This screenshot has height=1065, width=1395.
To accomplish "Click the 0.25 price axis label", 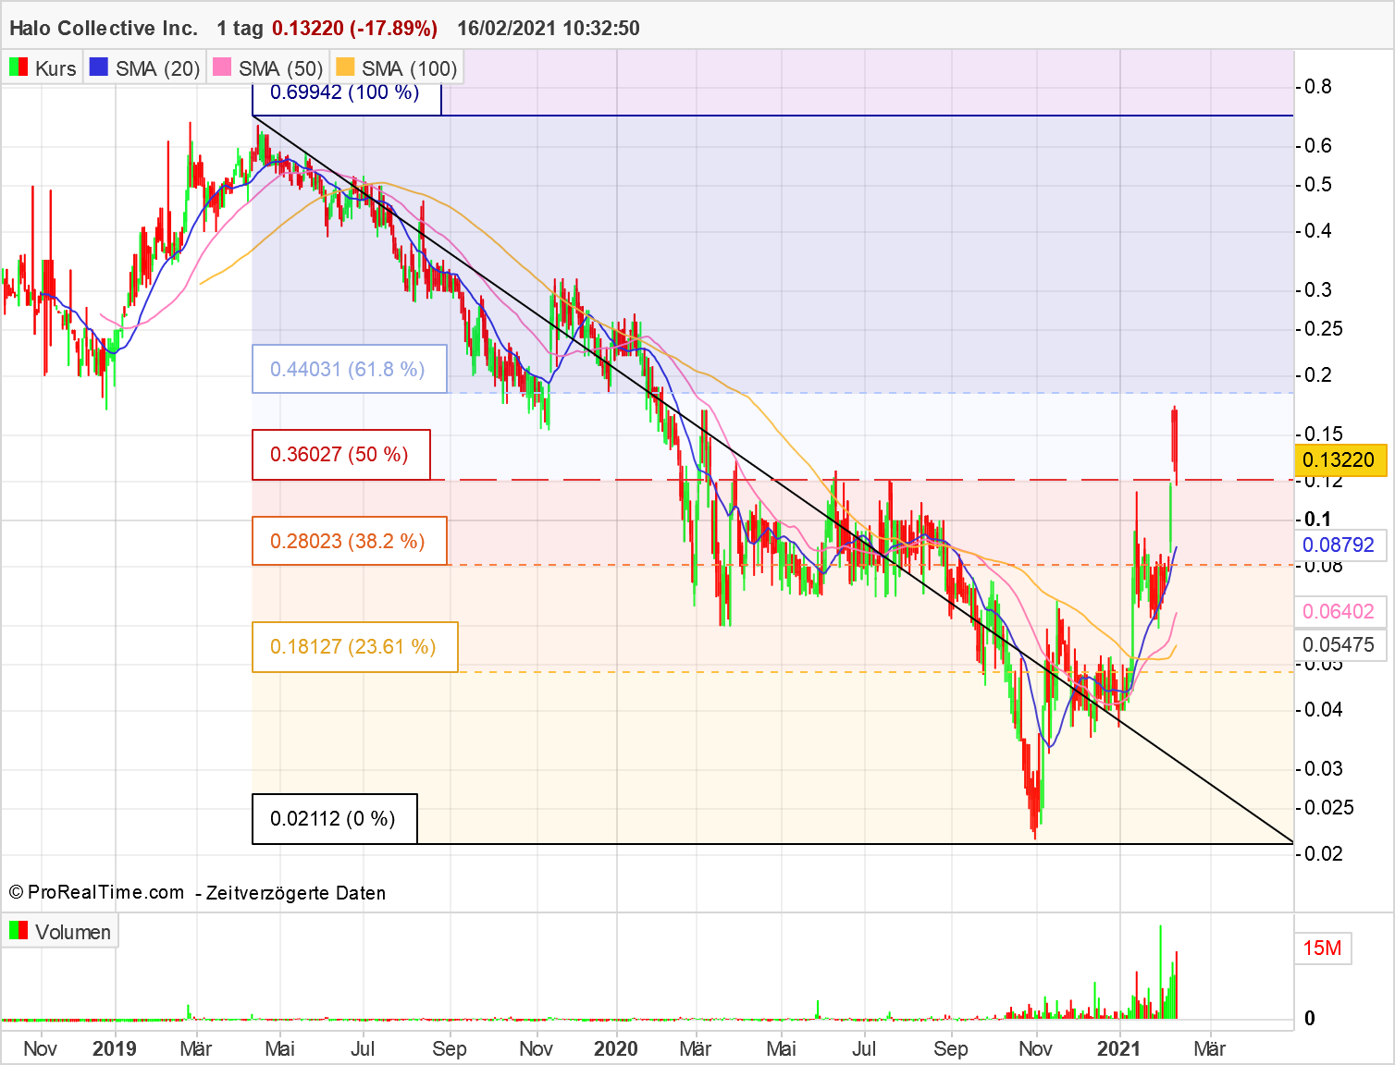I will (1324, 328).
